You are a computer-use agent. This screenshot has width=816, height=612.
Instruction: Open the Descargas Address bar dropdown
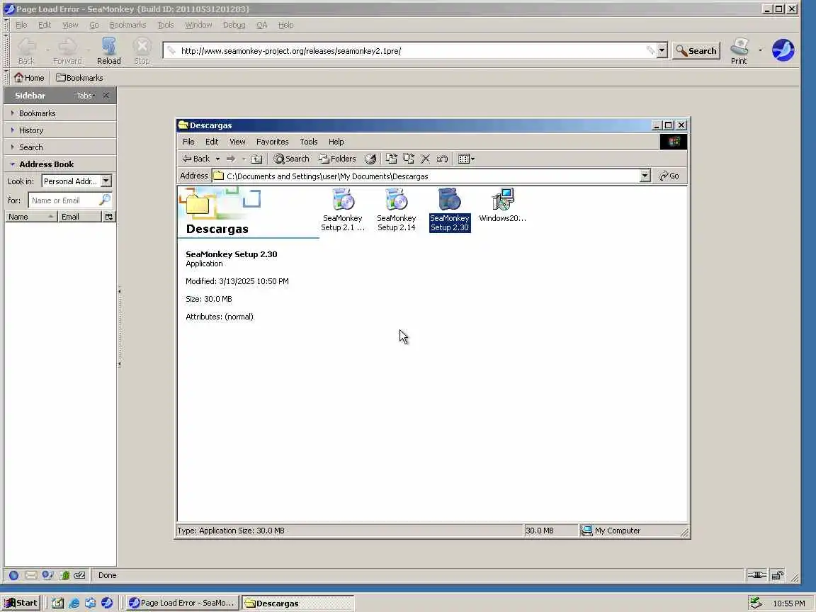click(645, 176)
